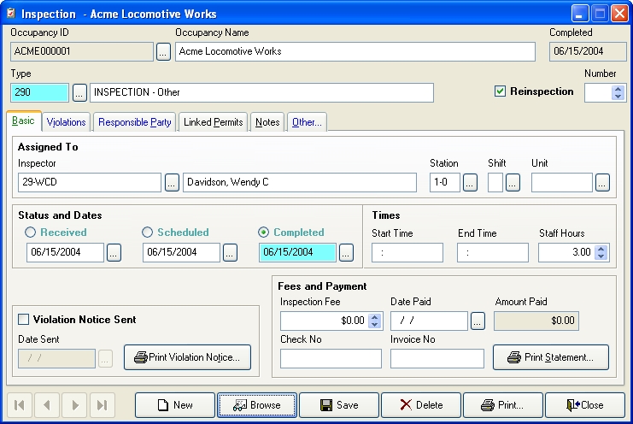Click Print Statement button
The height and width of the screenshot is (424, 633).
click(x=551, y=357)
